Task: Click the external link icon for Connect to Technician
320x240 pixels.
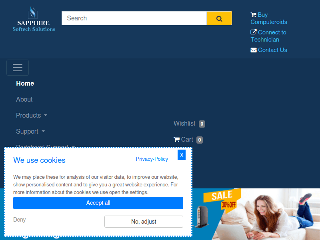Action: coord(254,32)
